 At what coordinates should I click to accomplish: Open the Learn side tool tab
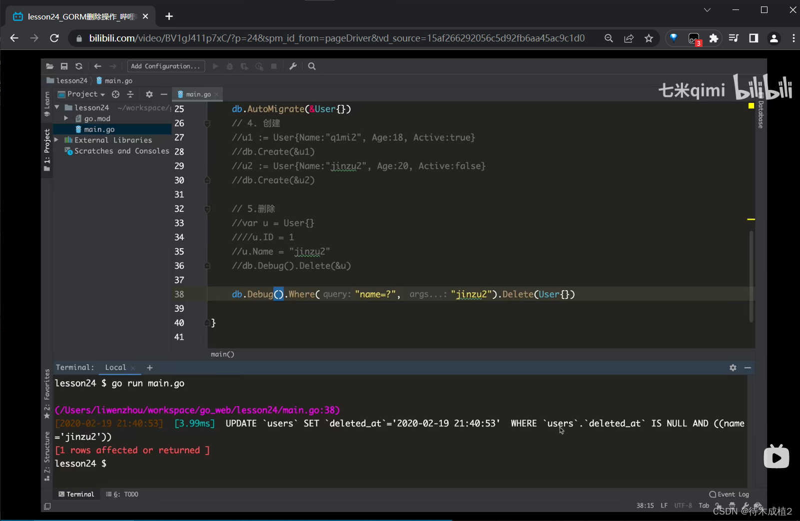(x=47, y=104)
